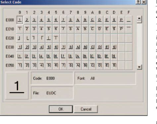Pick bottom-left corner glyph in E020 column 1

point(27,38)
